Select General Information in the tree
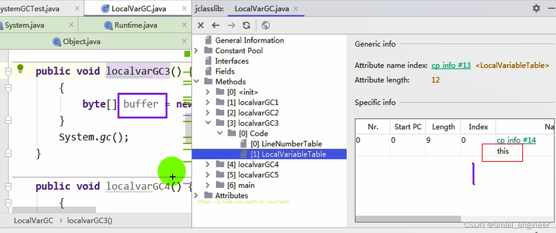This screenshot has height=233, width=556. coord(249,40)
